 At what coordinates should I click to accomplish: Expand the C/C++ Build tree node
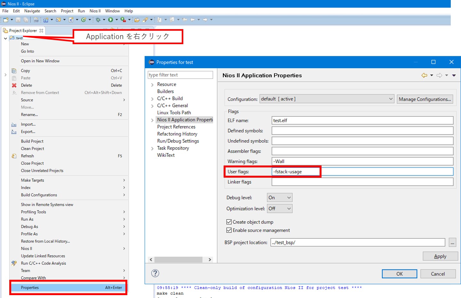pyautogui.click(x=152, y=99)
